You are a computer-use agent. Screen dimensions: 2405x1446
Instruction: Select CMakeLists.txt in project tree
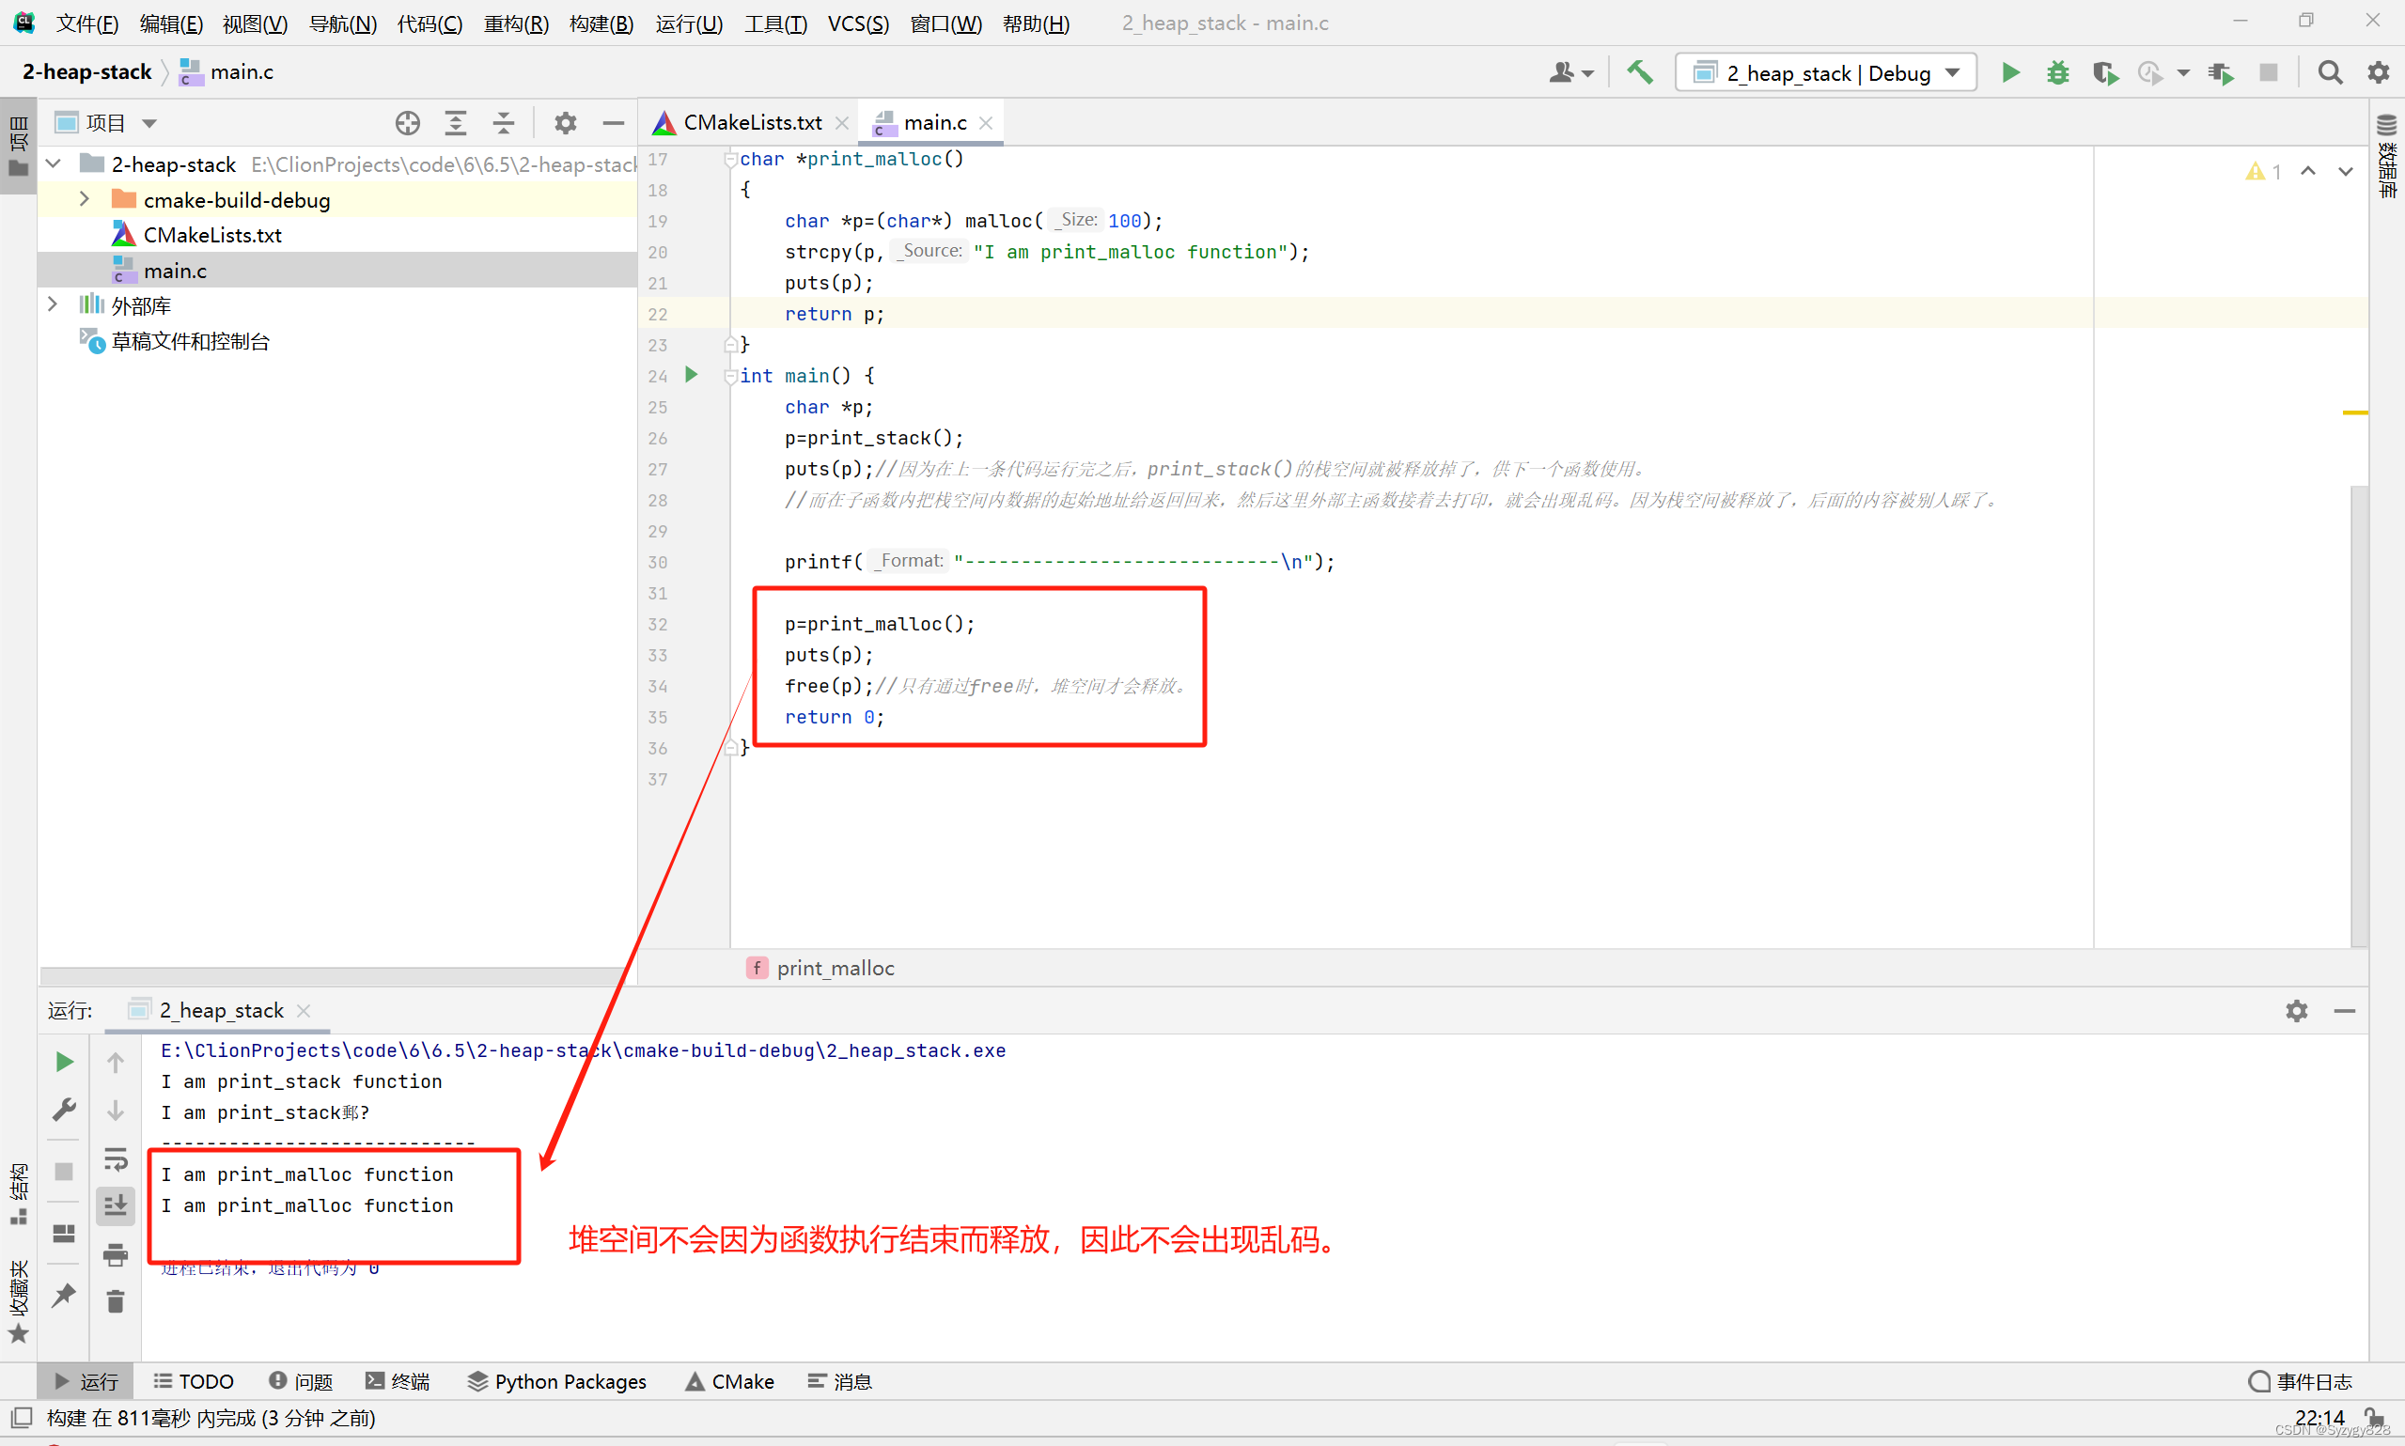coord(212,235)
